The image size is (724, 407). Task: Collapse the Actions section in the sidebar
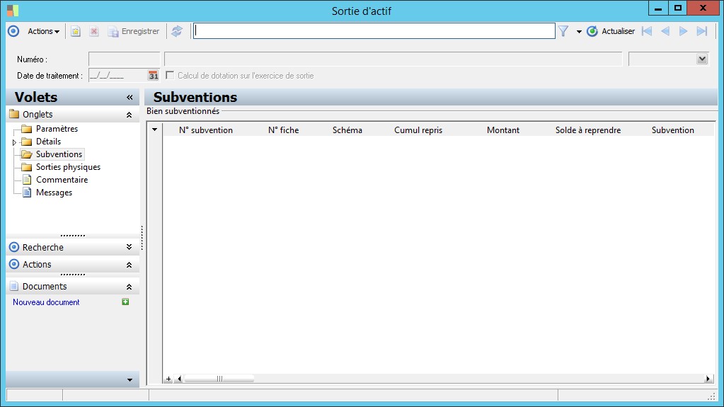tap(130, 265)
